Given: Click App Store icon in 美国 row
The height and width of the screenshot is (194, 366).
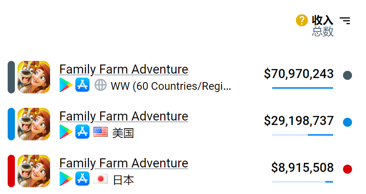Looking at the screenshot, I should pyautogui.click(x=83, y=132).
